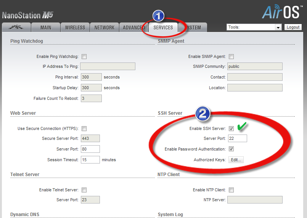Toggle Enable Password Authentication checkbox

(231, 149)
